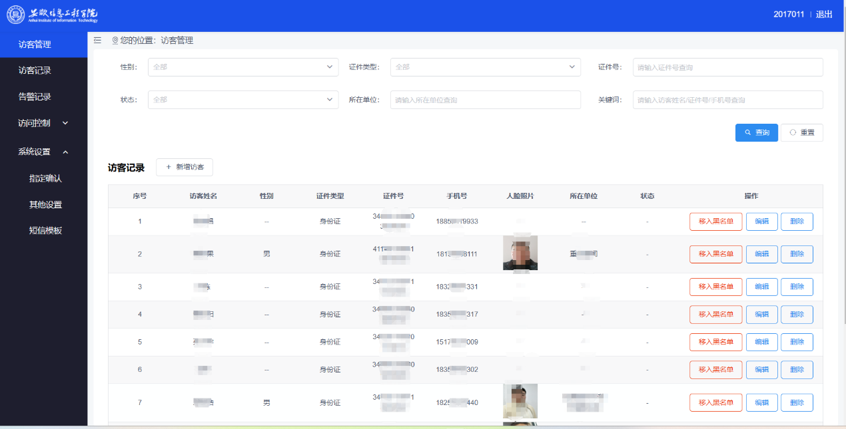Viewport: 846px width, 429px height.
Task: Click 退出 logout link in header
Action: 824,15
